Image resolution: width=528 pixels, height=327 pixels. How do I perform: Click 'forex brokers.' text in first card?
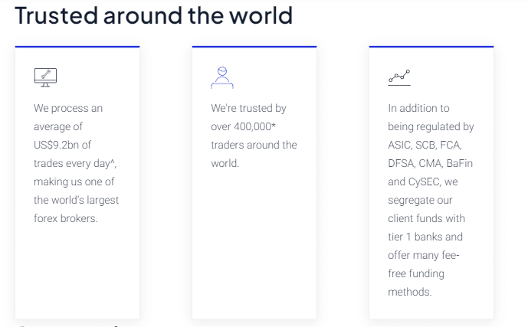(x=66, y=218)
